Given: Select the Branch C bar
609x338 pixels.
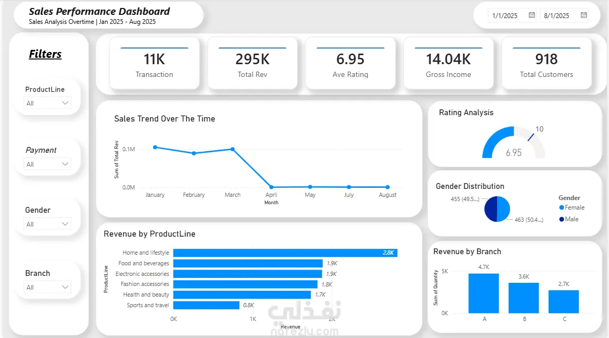Looking at the screenshot, I should coord(563,301).
